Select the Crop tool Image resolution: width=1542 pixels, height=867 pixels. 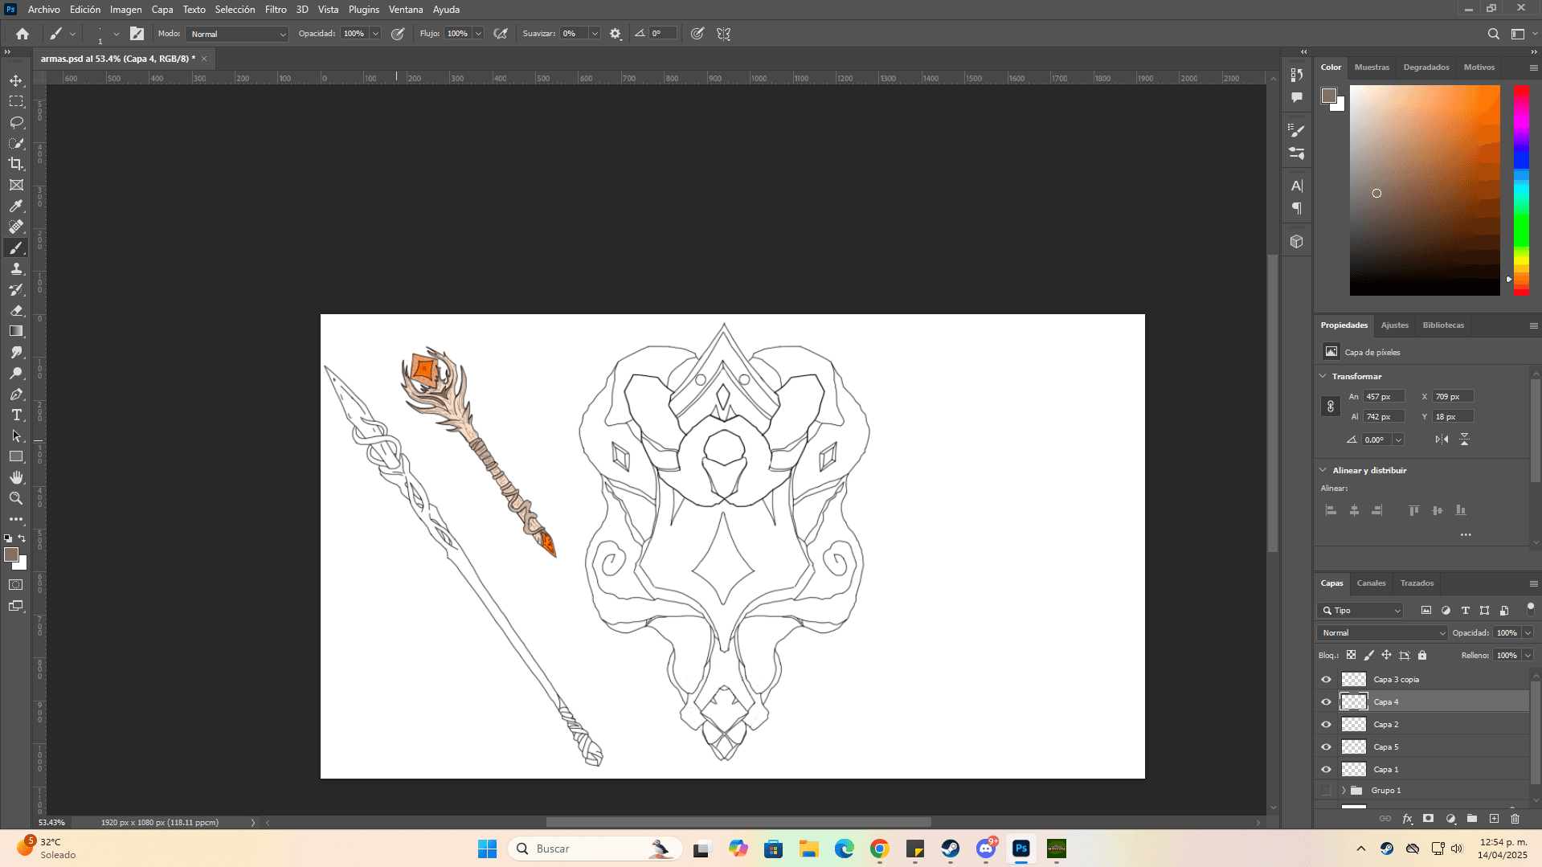[16, 164]
